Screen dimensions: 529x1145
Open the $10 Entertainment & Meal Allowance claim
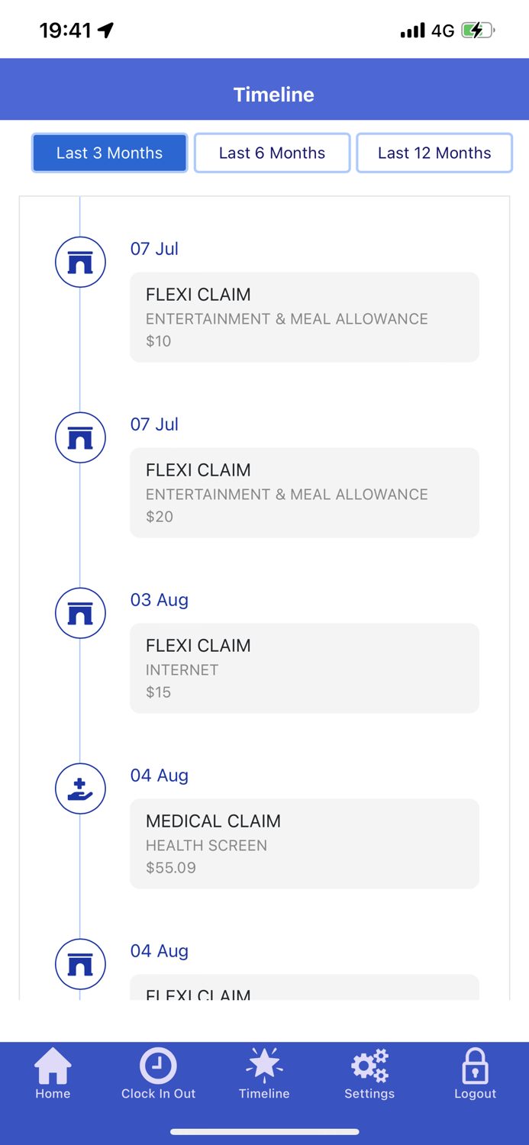tap(304, 317)
